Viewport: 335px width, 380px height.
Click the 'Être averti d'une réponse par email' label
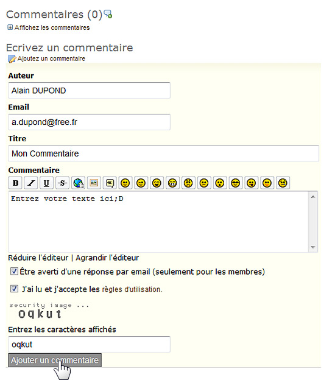(142, 272)
